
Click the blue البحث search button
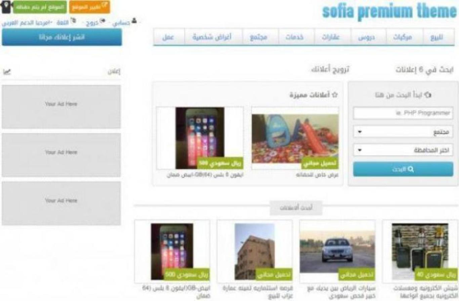point(403,169)
